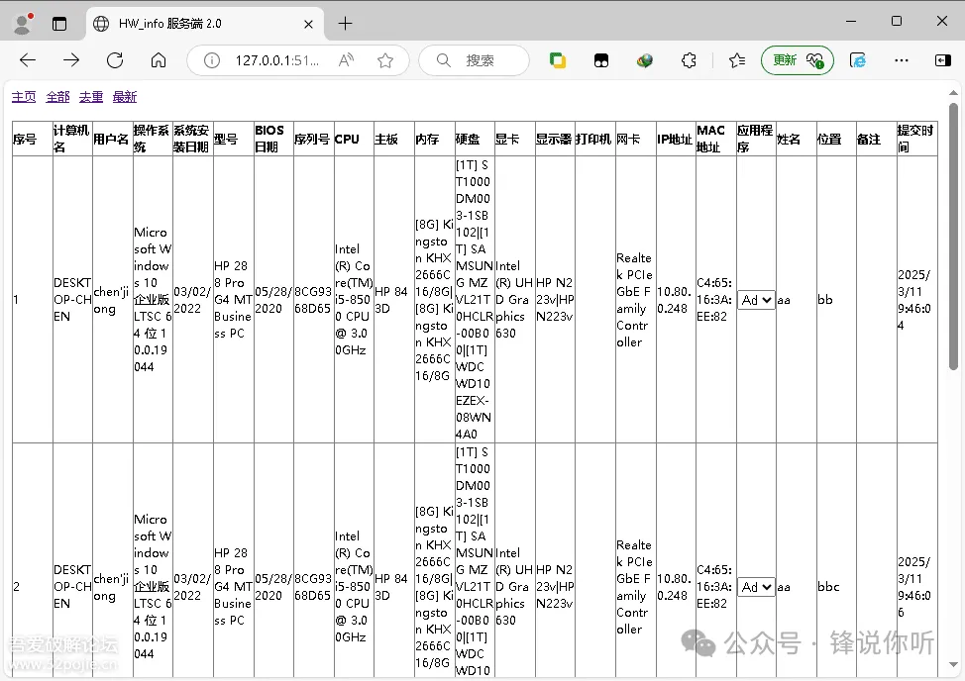Screen dimensions: 965x681
Task: Open the 全部 link
Action: [57, 96]
